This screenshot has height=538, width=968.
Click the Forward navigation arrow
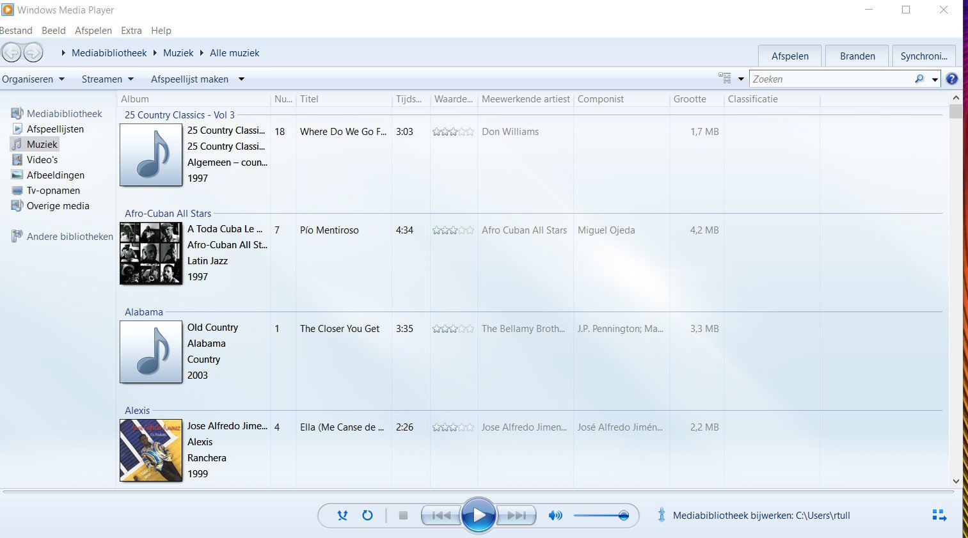pos(33,52)
